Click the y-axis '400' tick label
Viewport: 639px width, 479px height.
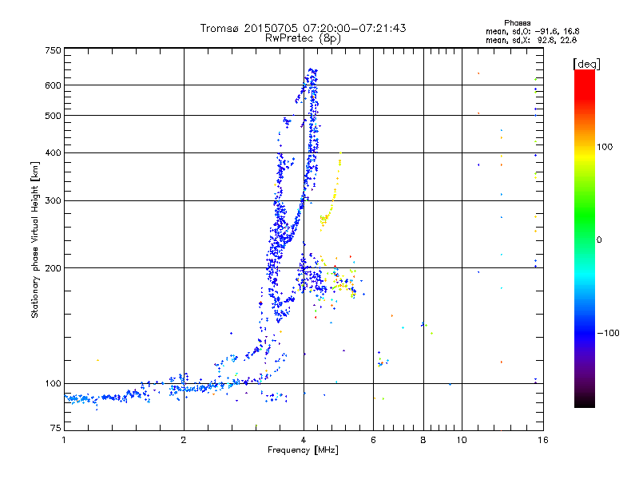click(53, 152)
